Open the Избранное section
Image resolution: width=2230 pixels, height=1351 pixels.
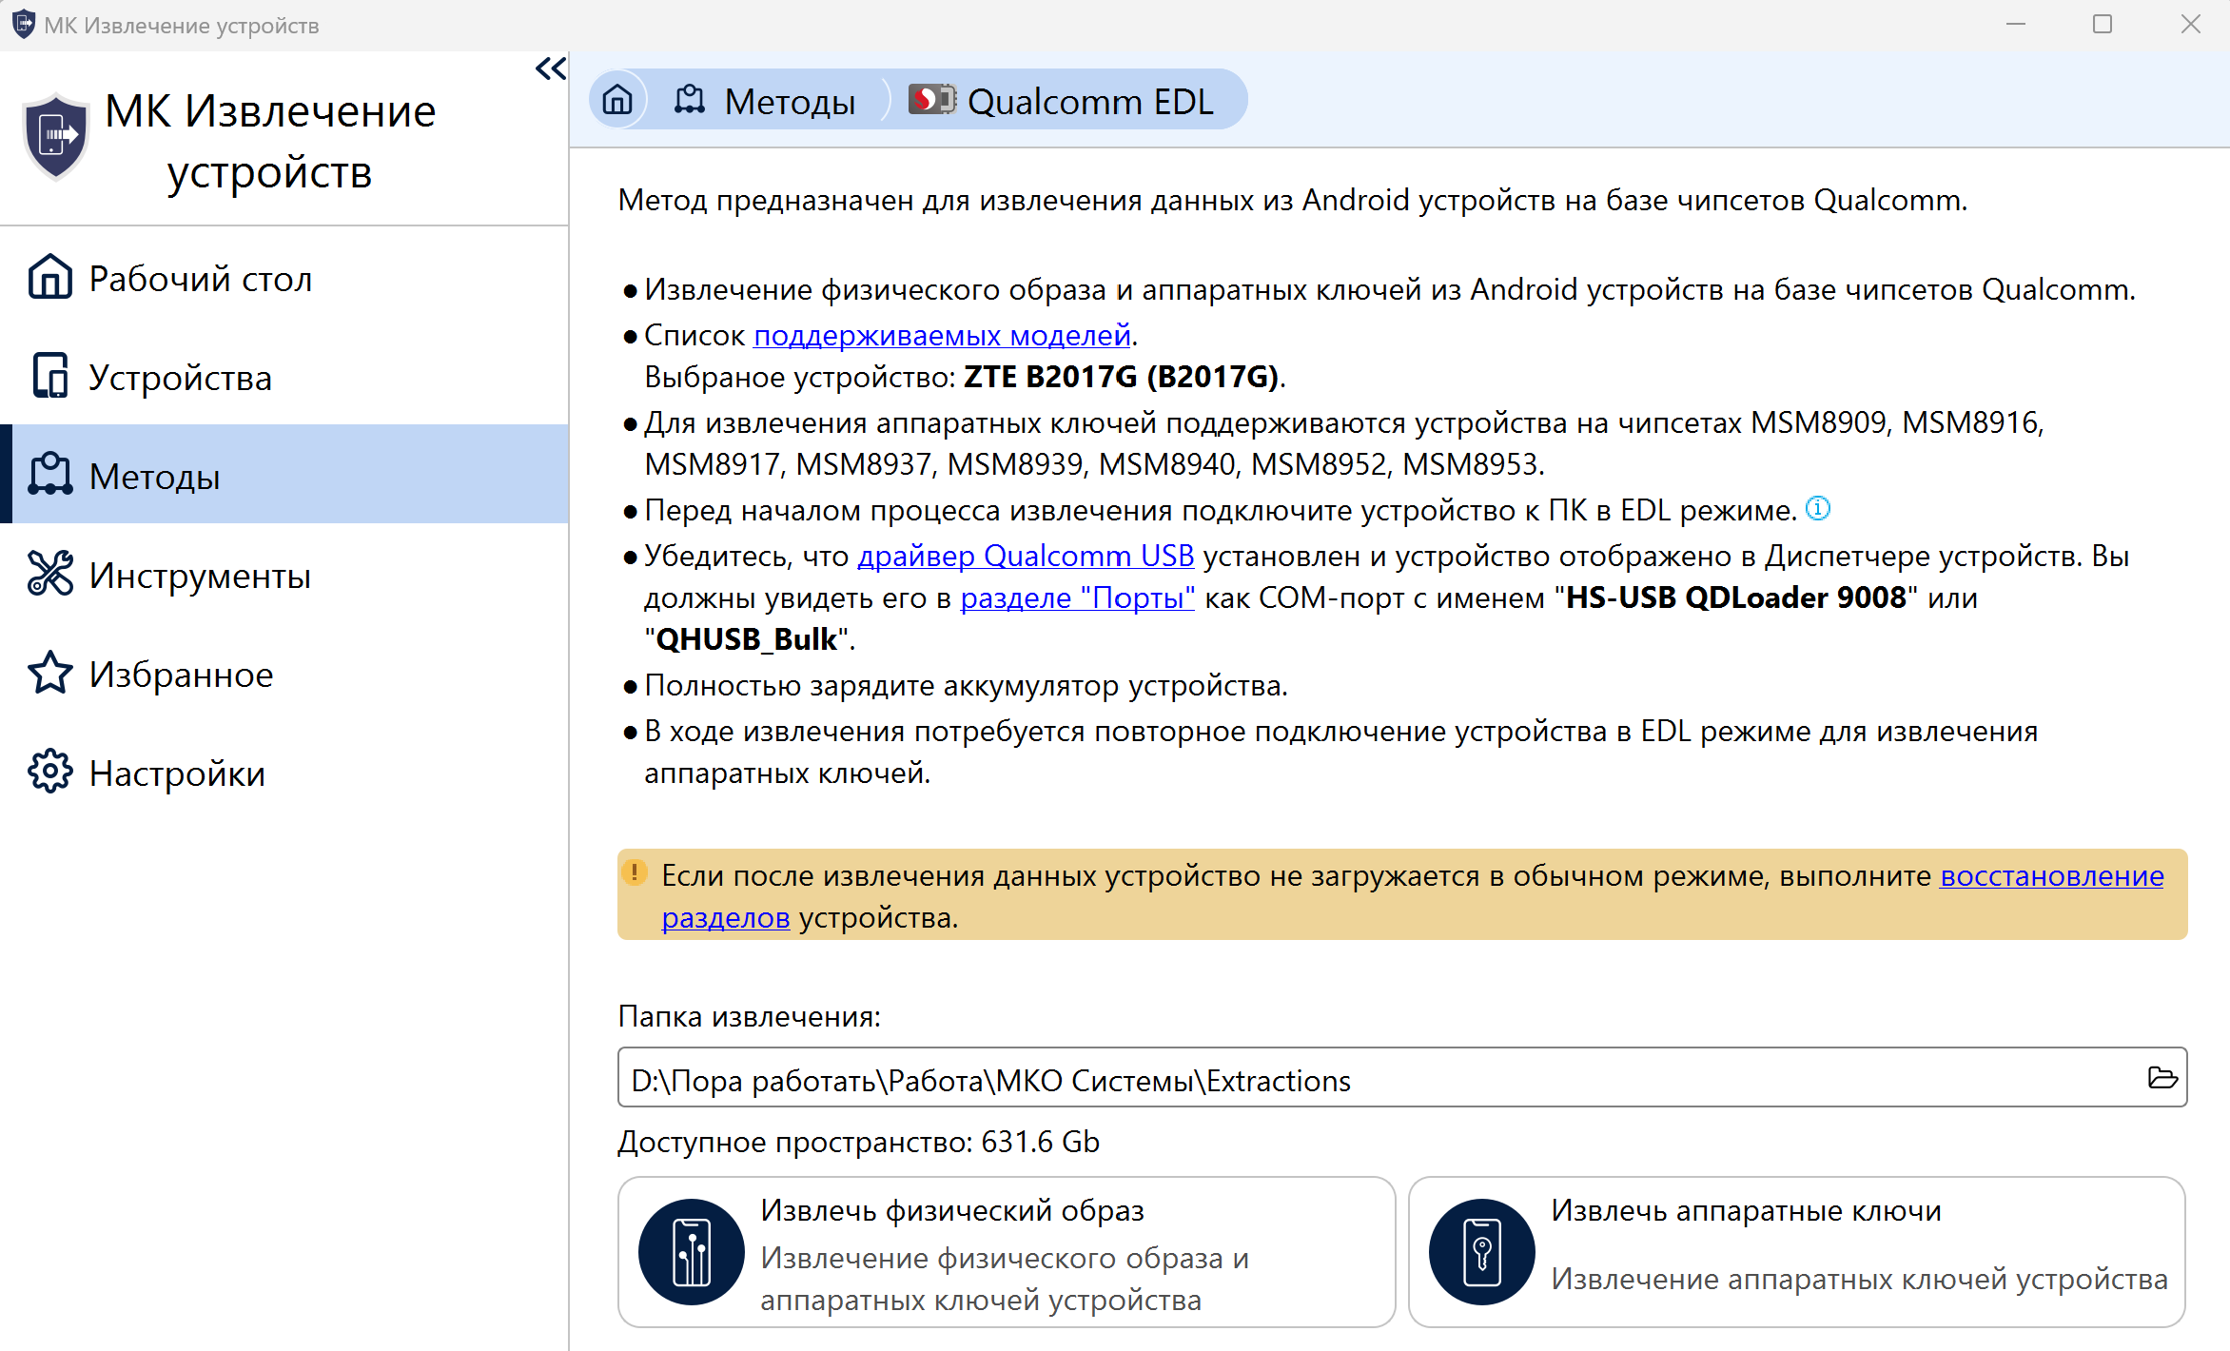tap(284, 675)
